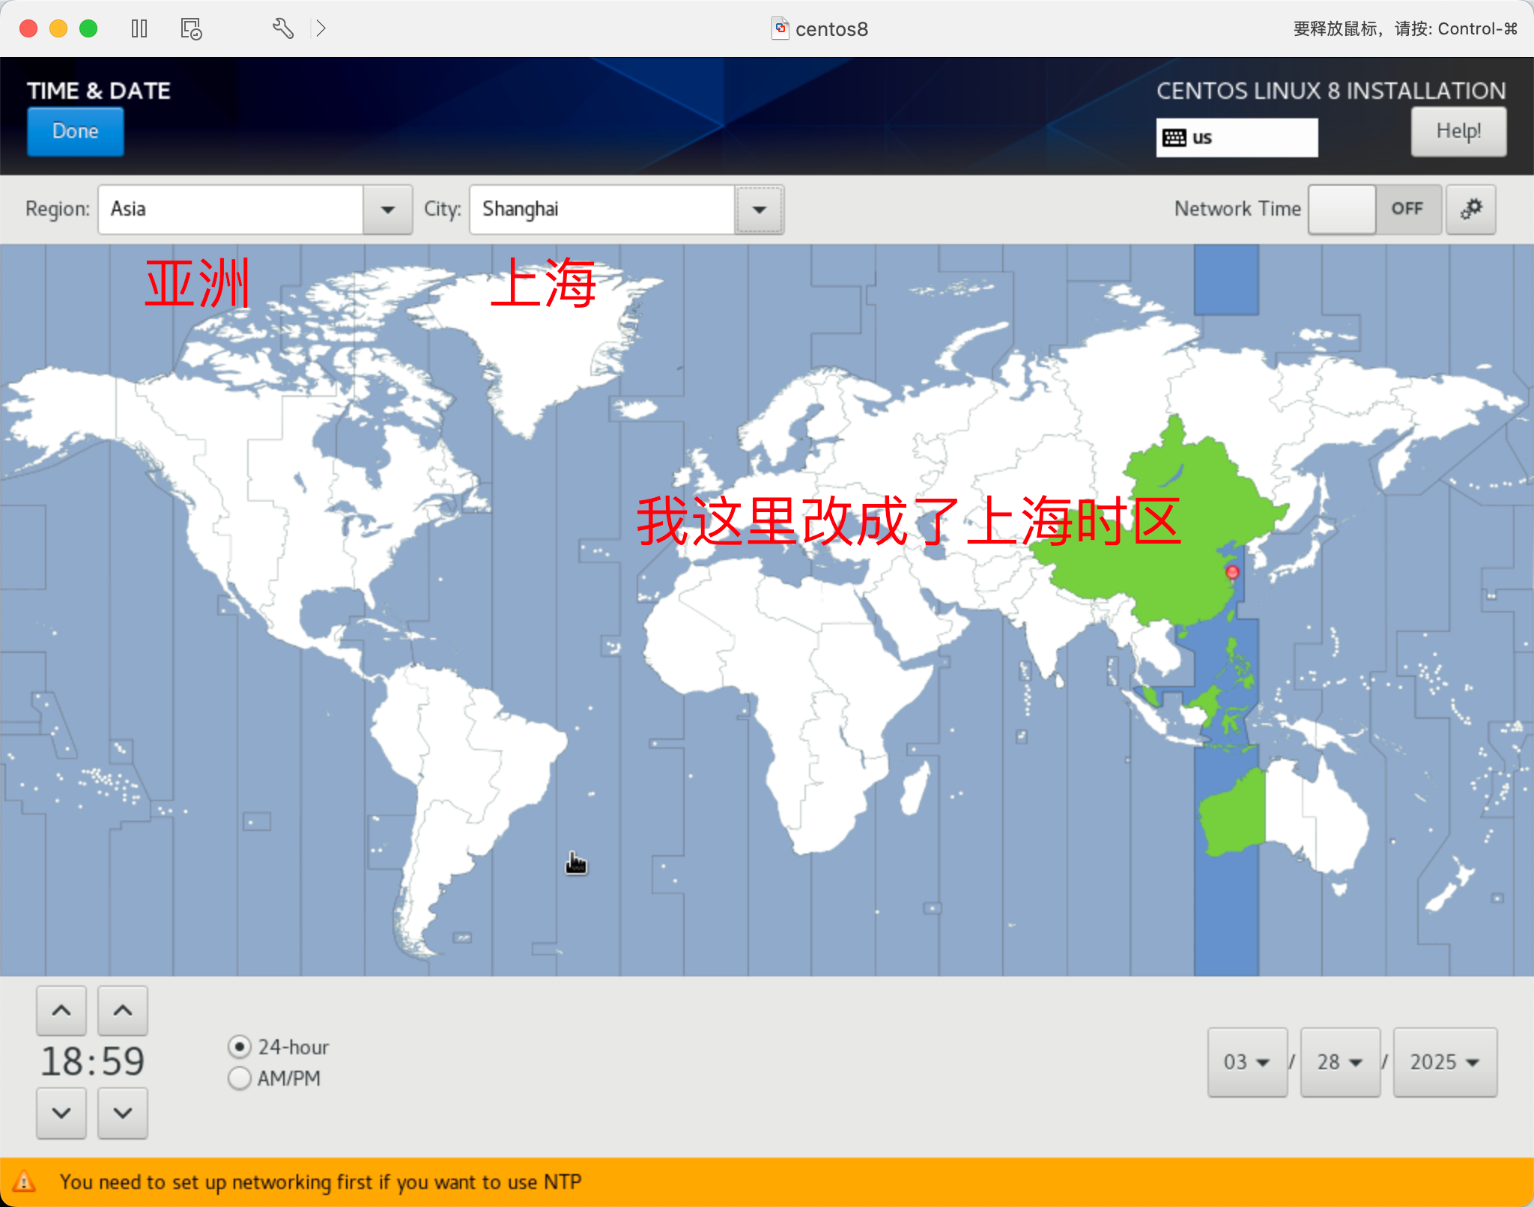Click the VM pause icon in toolbar
This screenshot has height=1207, width=1534.
click(x=139, y=28)
